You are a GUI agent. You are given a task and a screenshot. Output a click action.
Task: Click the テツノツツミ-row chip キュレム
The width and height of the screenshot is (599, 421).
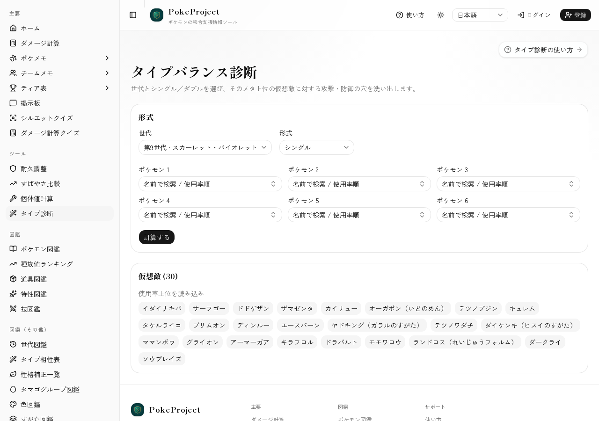click(x=522, y=308)
